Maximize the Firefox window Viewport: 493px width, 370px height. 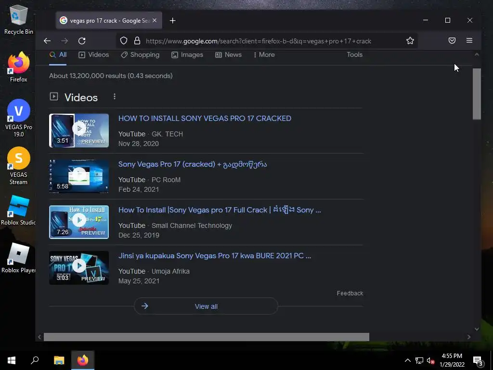click(448, 20)
